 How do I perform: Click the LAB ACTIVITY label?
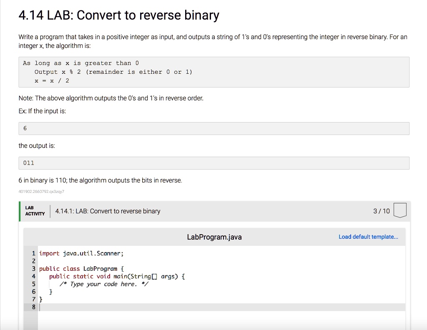(35, 211)
